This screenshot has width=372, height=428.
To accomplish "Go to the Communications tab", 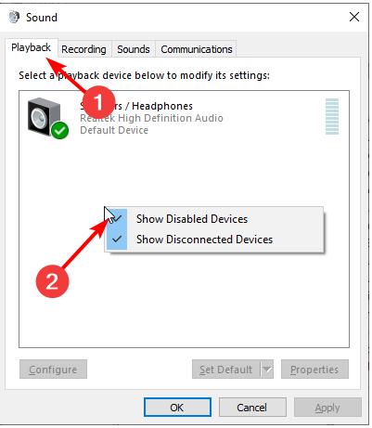I will [197, 49].
